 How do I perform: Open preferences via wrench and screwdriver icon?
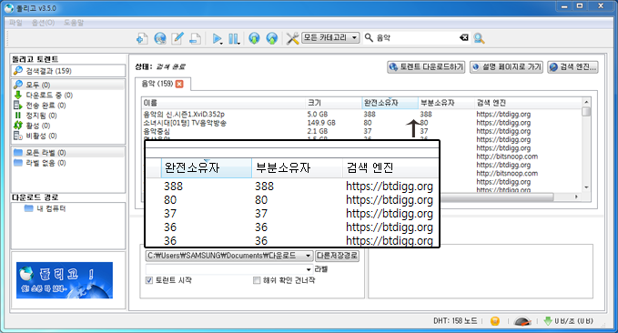[292, 38]
